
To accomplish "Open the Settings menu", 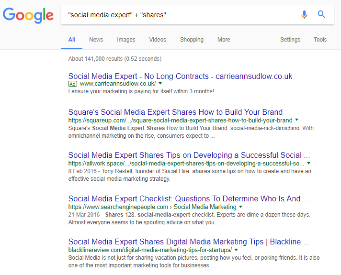I will pyautogui.click(x=290, y=40).
